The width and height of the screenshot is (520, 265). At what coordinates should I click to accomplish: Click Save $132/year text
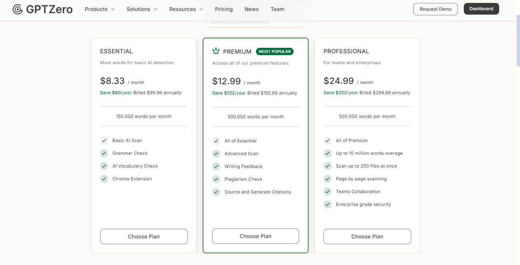(x=229, y=93)
